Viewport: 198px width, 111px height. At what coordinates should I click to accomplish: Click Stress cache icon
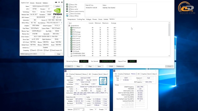pos(67,9)
